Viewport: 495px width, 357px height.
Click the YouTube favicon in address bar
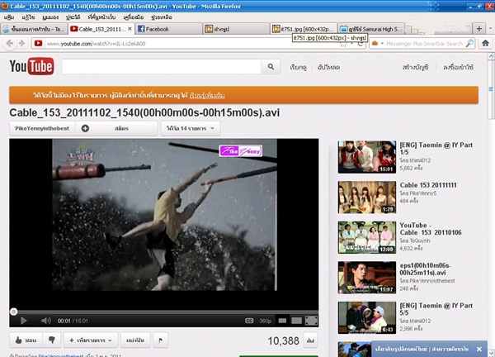pyautogui.click(x=38, y=43)
